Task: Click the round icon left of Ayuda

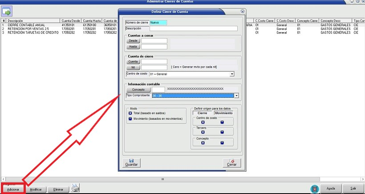Action: click(314, 189)
